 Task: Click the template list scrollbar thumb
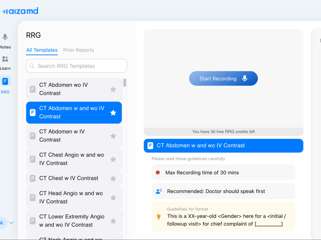(x=125, y=83)
